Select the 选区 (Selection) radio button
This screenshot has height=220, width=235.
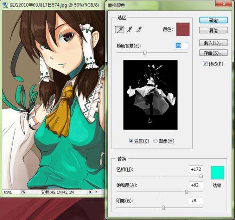pyautogui.click(x=131, y=141)
